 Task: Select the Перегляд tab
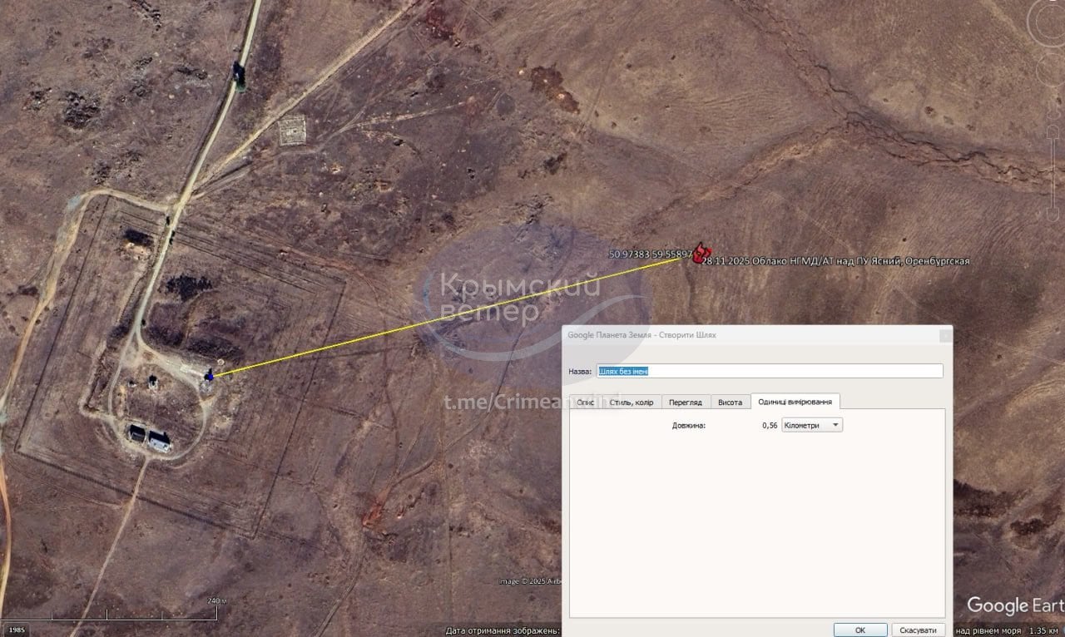[x=686, y=402]
